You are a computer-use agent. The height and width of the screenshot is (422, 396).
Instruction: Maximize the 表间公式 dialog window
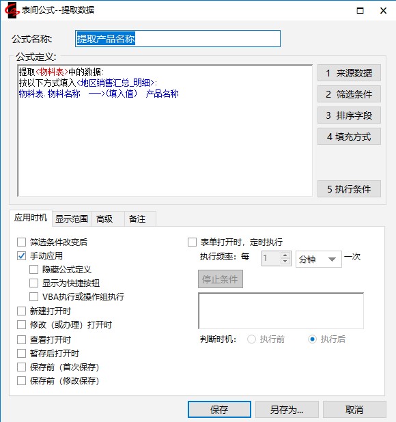[360, 10]
